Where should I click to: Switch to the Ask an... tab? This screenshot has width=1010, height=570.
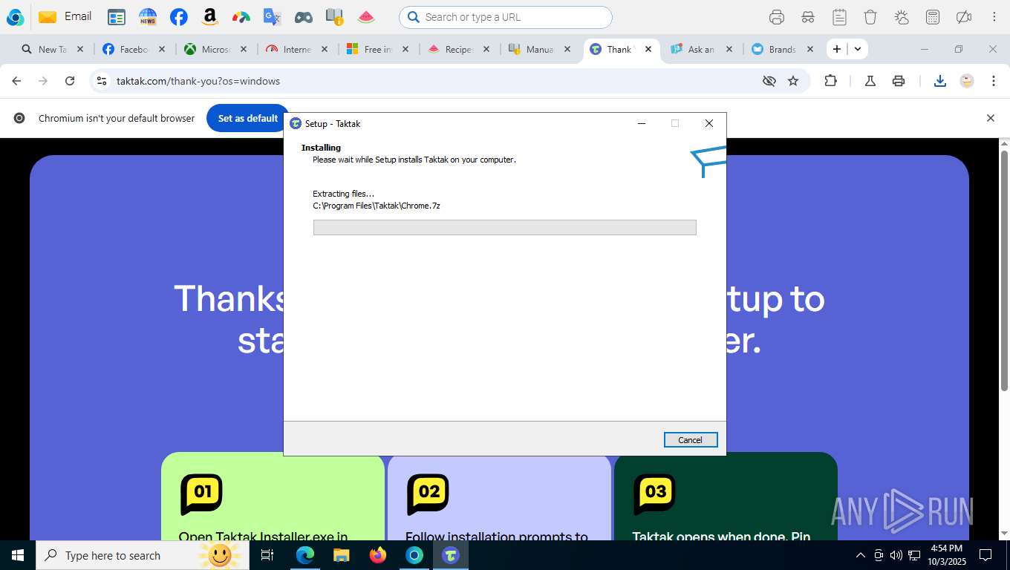click(x=701, y=49)
